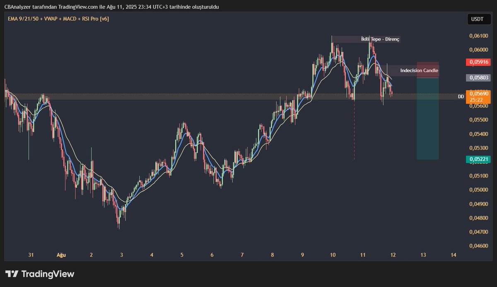Select the green take-profit zone of short position

click(x=428, y=118)
